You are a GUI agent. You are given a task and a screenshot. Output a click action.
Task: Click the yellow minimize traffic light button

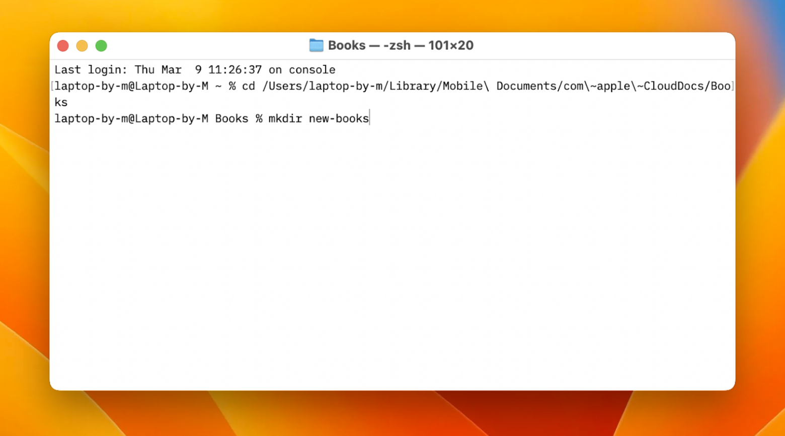pyautogui.click(x=82, y=45)
